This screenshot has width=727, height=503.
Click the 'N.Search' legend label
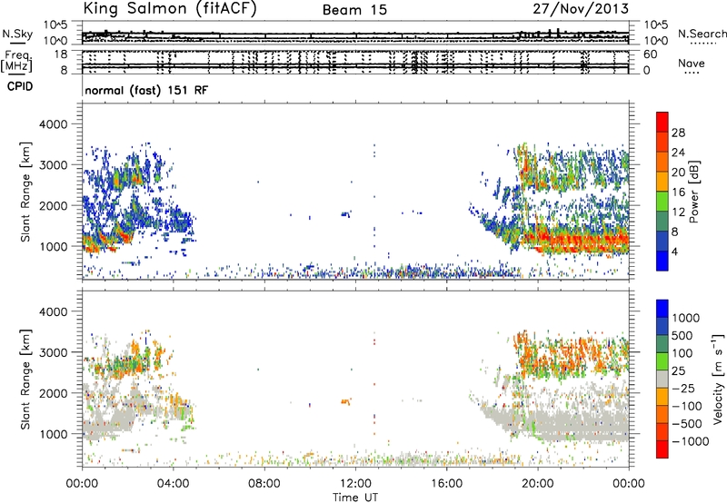coord(702,34)
